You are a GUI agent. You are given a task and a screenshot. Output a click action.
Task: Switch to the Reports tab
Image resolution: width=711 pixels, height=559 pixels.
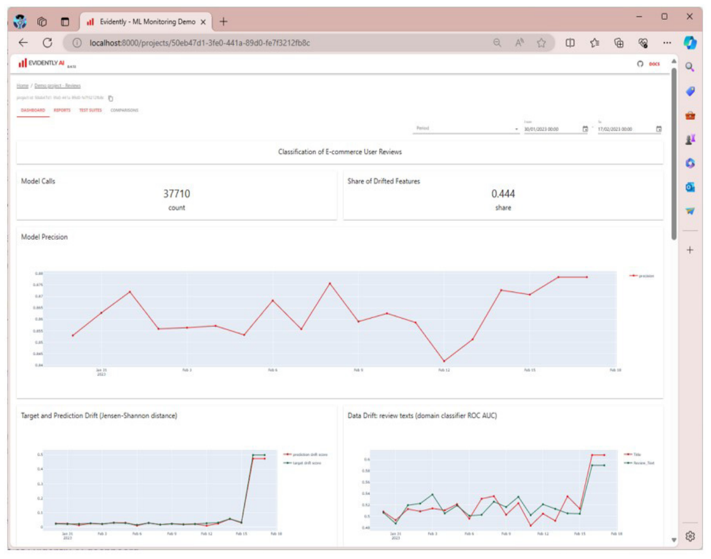(x=62, y=110)
